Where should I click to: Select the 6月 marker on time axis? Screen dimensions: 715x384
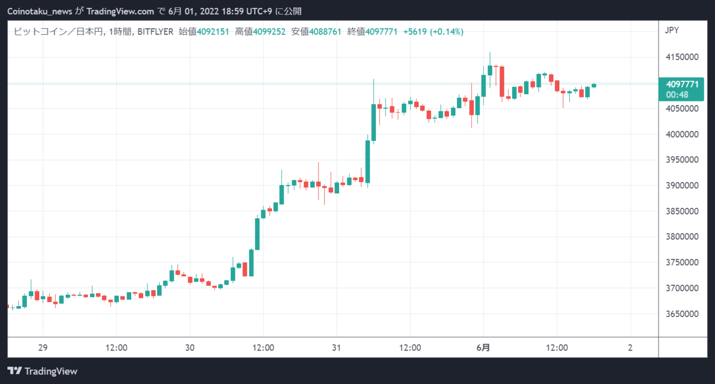pos(483,347)
